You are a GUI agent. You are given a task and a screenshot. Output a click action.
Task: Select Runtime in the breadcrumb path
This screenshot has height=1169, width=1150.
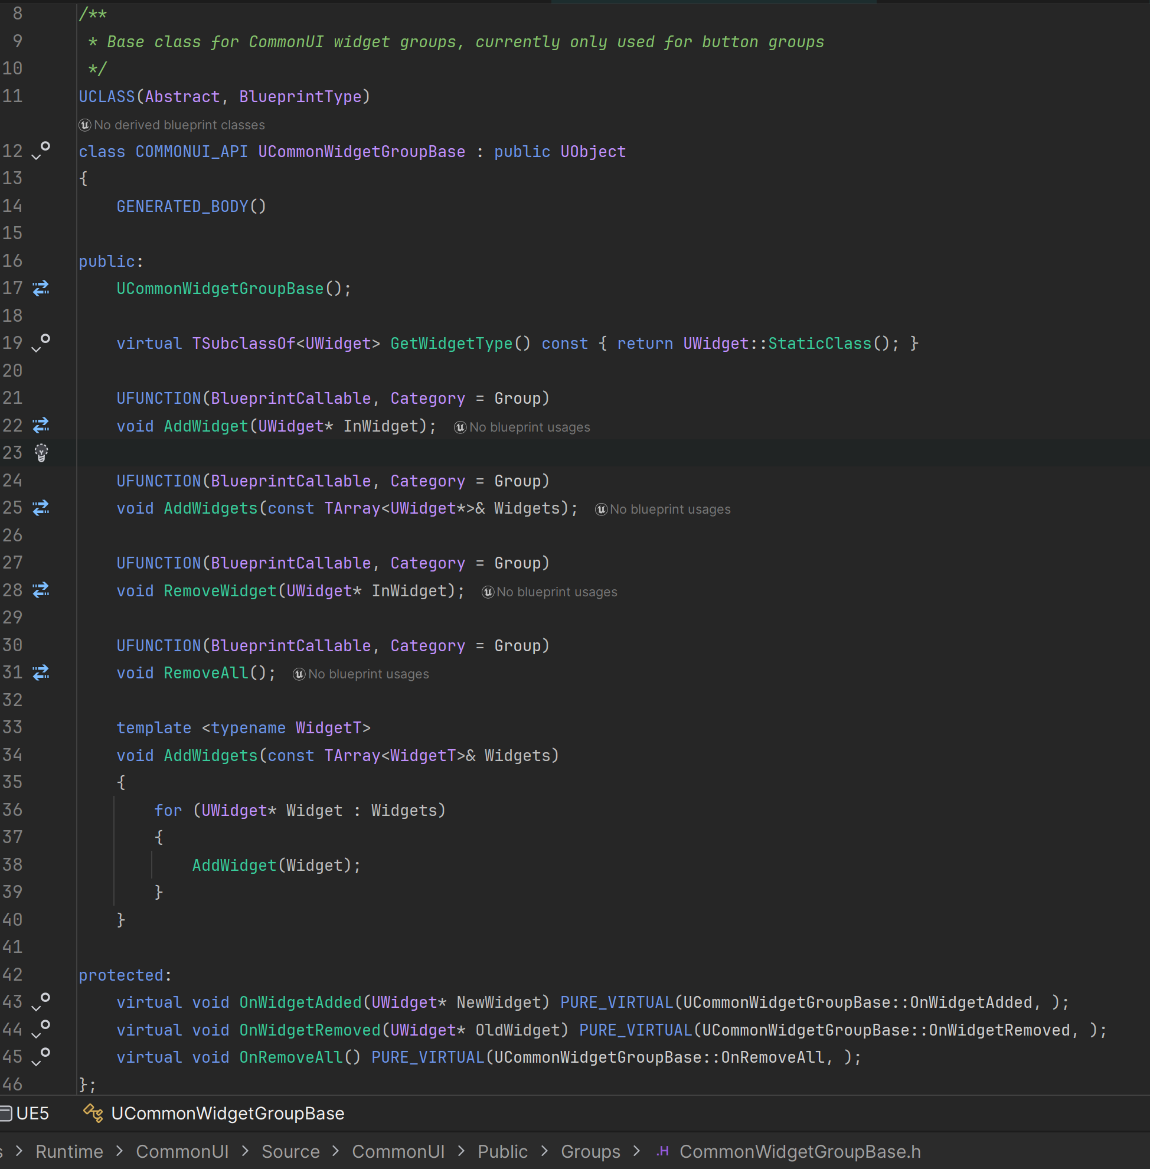point(70,1151)
